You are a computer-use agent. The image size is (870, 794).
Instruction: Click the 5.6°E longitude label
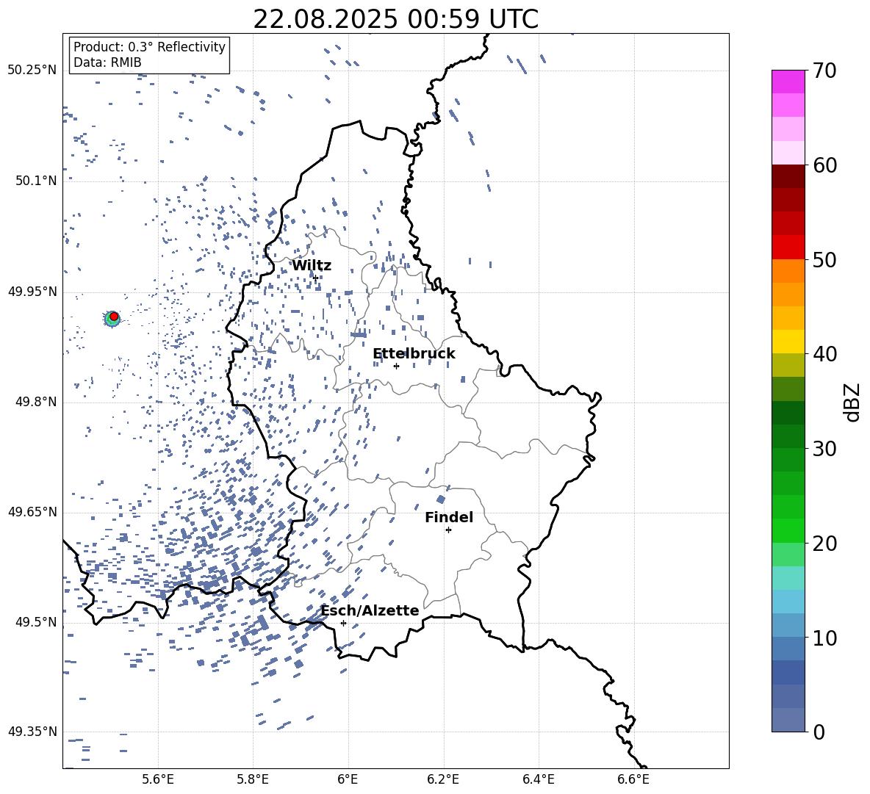click(x=158, y=779)
